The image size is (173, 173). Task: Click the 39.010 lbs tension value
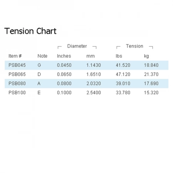[x=123, y=83]
